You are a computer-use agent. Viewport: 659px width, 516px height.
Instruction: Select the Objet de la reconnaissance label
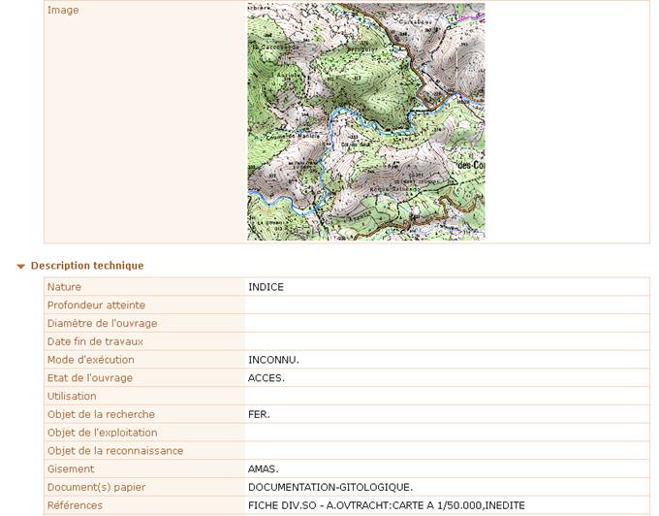(114, 451)
